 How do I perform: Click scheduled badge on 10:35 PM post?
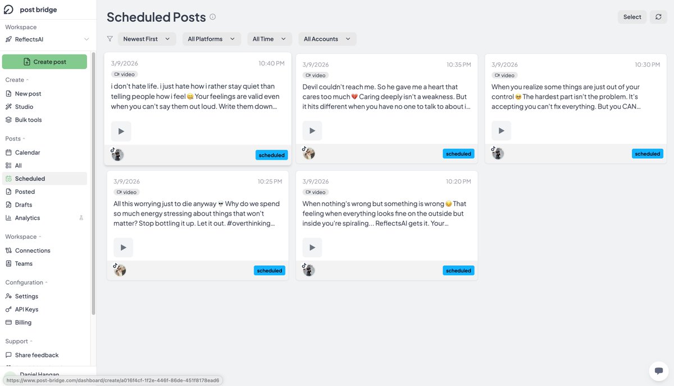(458, 153)
